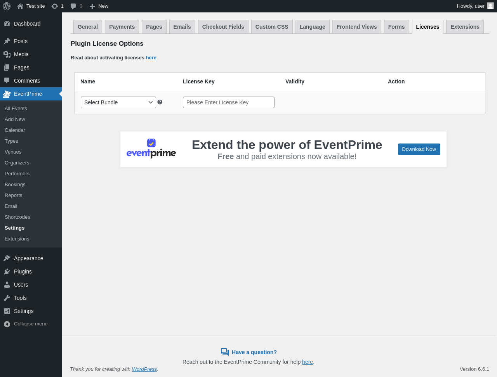Screen dimensions: 497x377
Task: Open the Venues submenu item
Action: pyautogui.click(x=13, y=152)
